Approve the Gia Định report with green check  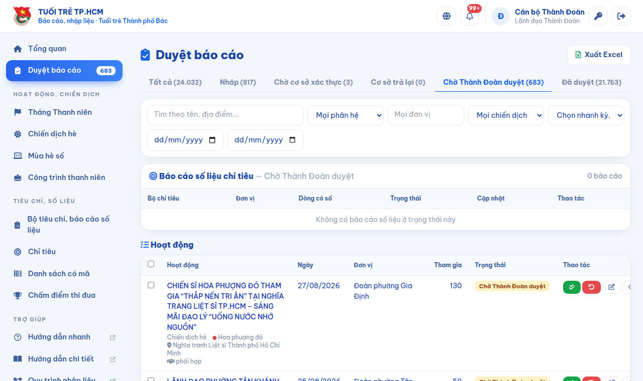(572, 287)
